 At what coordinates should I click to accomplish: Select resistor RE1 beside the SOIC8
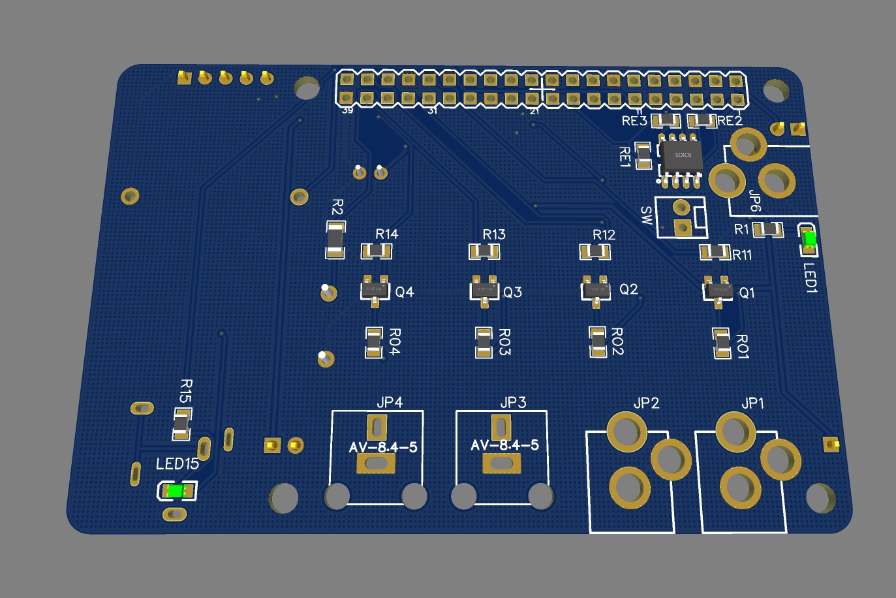coord(643,155)
